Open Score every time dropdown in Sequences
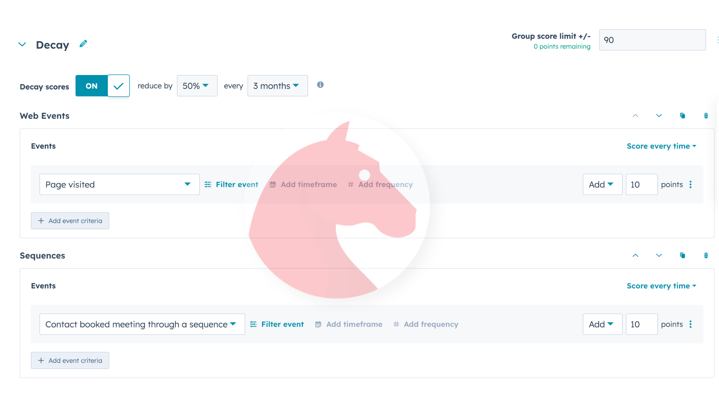Viewport: 719px width, 404px height. click(661, 286)
